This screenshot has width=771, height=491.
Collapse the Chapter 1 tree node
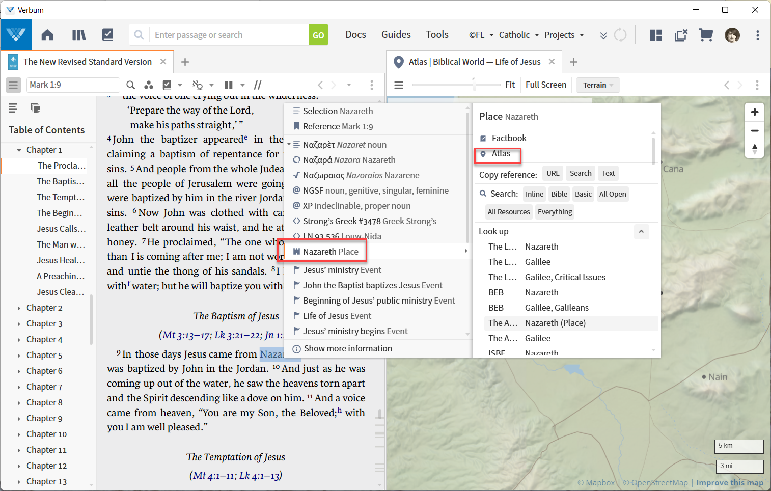click(x=19, y=150)
